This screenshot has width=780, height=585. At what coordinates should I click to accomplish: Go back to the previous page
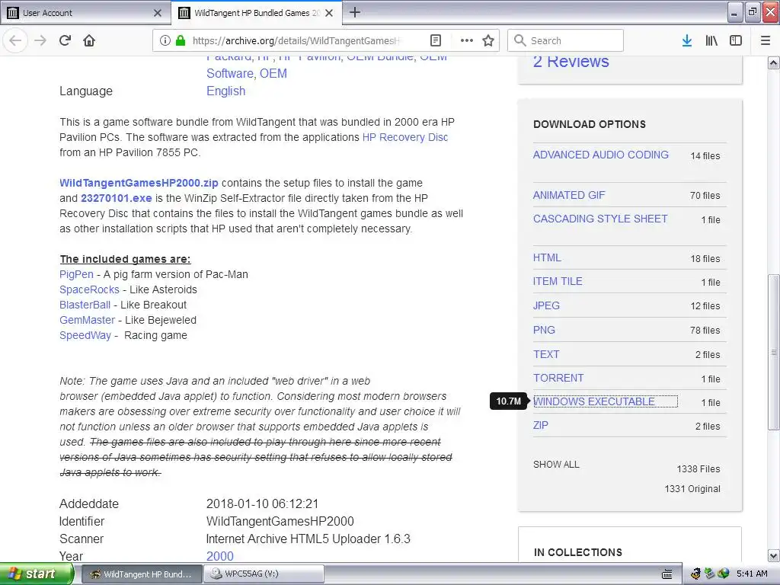pos(15,40)
